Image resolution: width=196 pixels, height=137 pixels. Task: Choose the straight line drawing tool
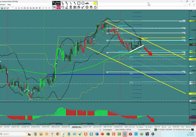[71, 3]
